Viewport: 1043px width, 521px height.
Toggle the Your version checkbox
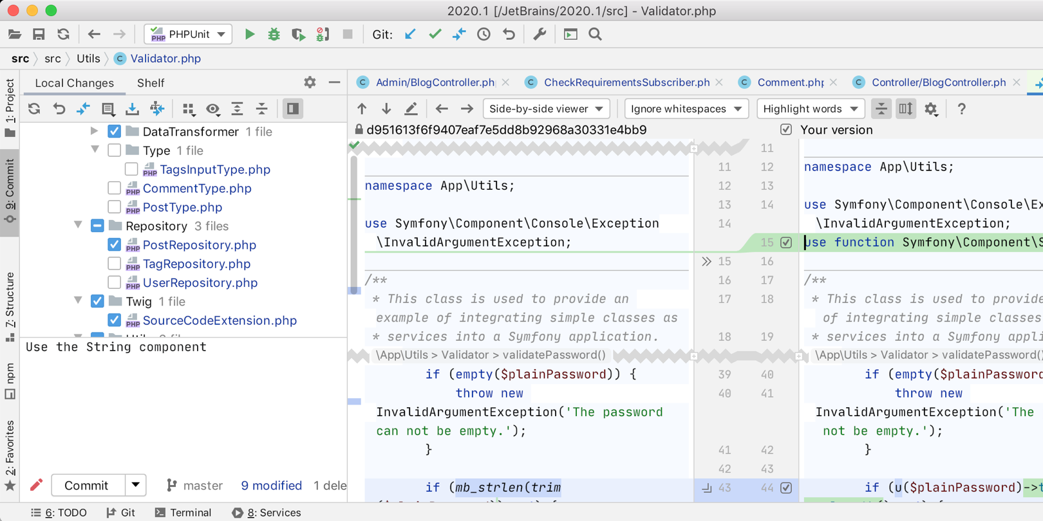pyautogui.click(x=786, y=129)
